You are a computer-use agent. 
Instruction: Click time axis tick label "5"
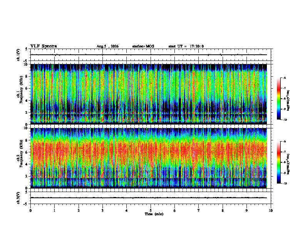[151, 211]
